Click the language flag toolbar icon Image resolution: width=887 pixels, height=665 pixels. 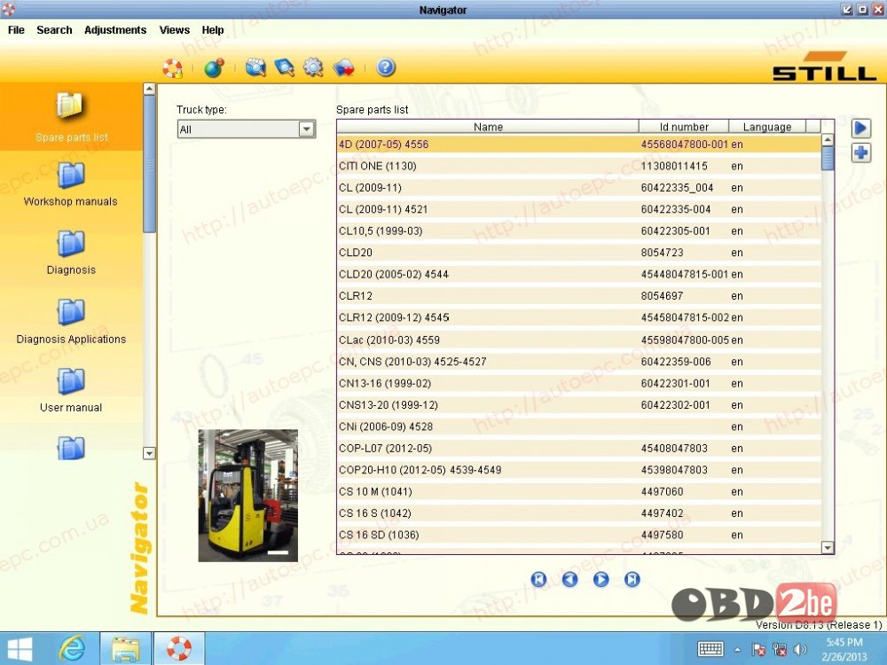pyautogui.click(x=343, y=68)
